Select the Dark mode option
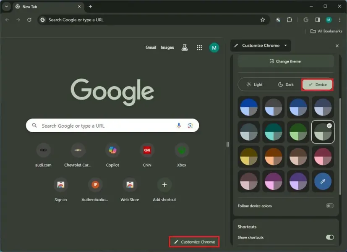The image size is (347, 252). [x=286, y=84]
